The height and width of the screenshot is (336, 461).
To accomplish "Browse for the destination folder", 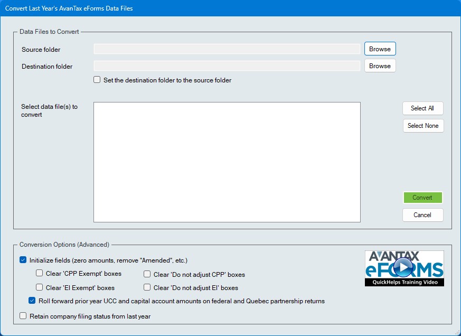I will point(380,66).
